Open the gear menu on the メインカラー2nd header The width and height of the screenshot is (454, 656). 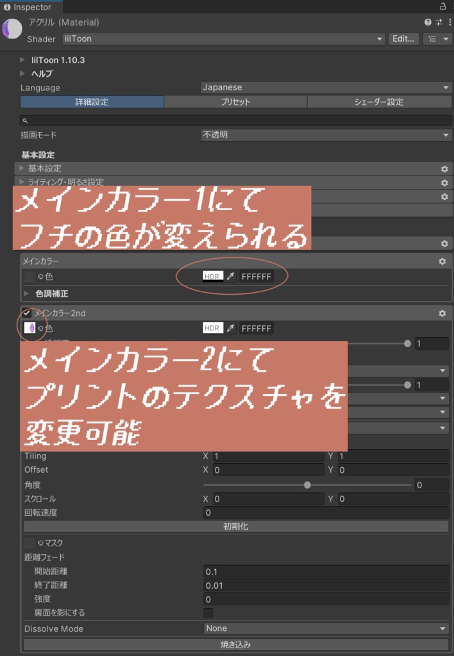(x=442, y=313)
